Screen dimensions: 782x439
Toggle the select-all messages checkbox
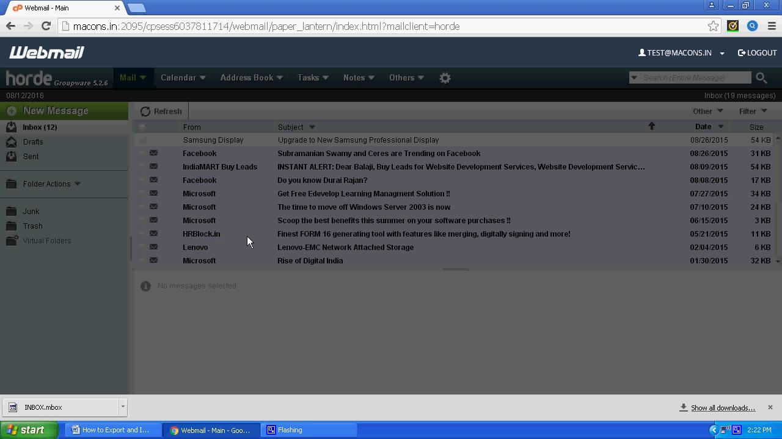[142, 127]
